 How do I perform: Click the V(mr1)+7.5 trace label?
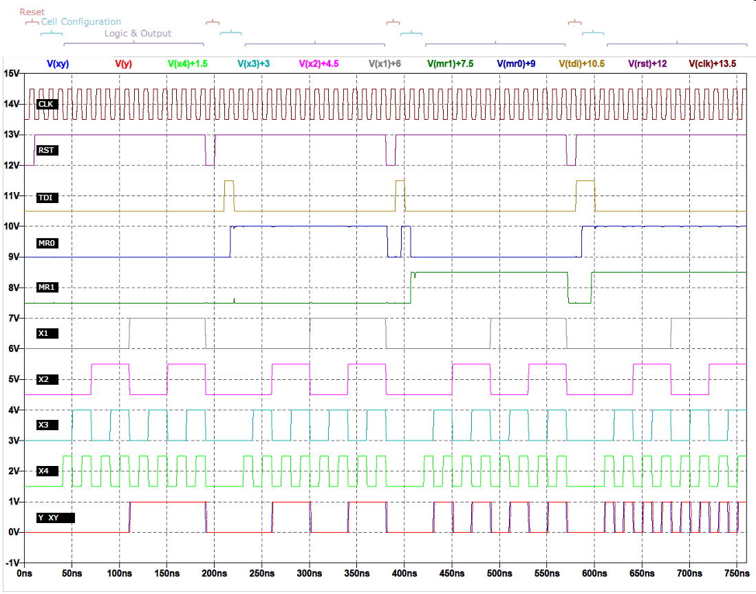[x=450, y=63]
